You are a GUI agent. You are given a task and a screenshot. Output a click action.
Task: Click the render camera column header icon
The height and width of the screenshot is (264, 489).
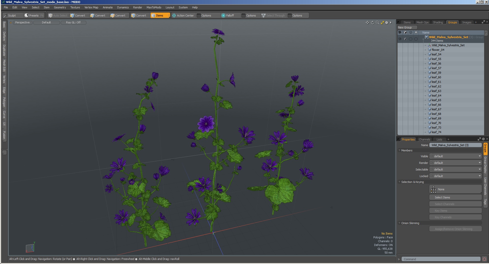405,33
